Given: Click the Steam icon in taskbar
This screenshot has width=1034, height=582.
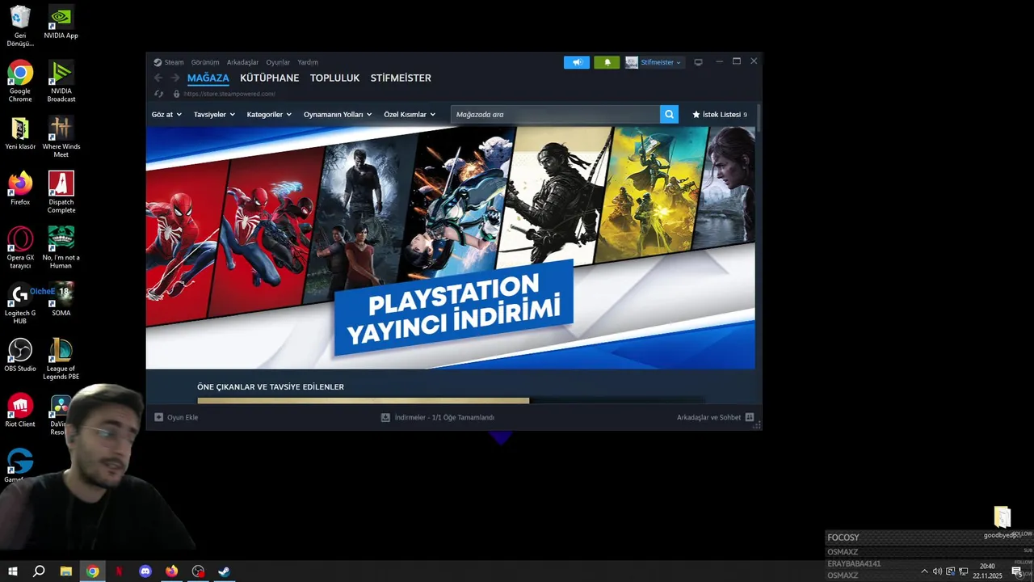Looking at the screenshot, I should pyautogui.click(x=225, y=571).
